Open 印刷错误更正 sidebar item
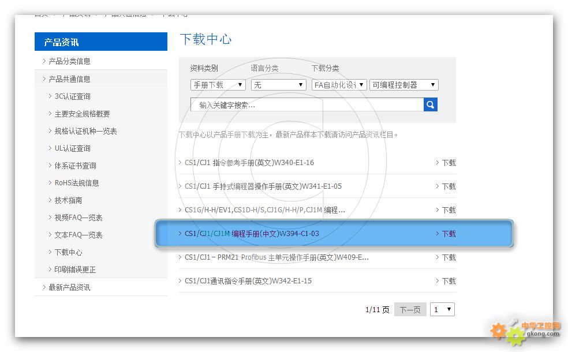 (x=75, y=270)
